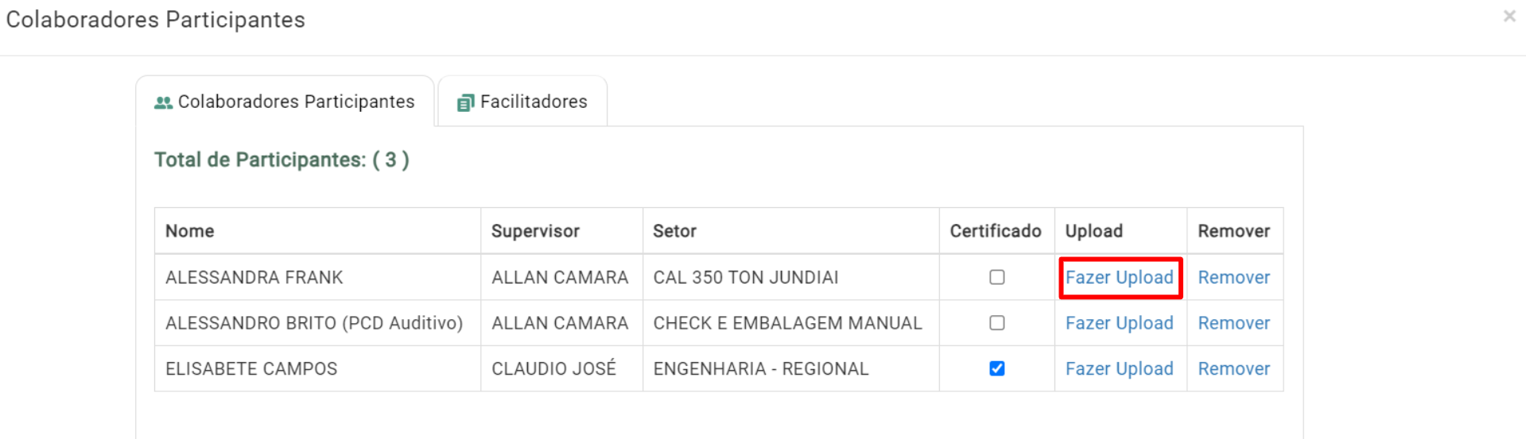Click the Nome column header
This screenshot has height=439, width=1526.
189,231
